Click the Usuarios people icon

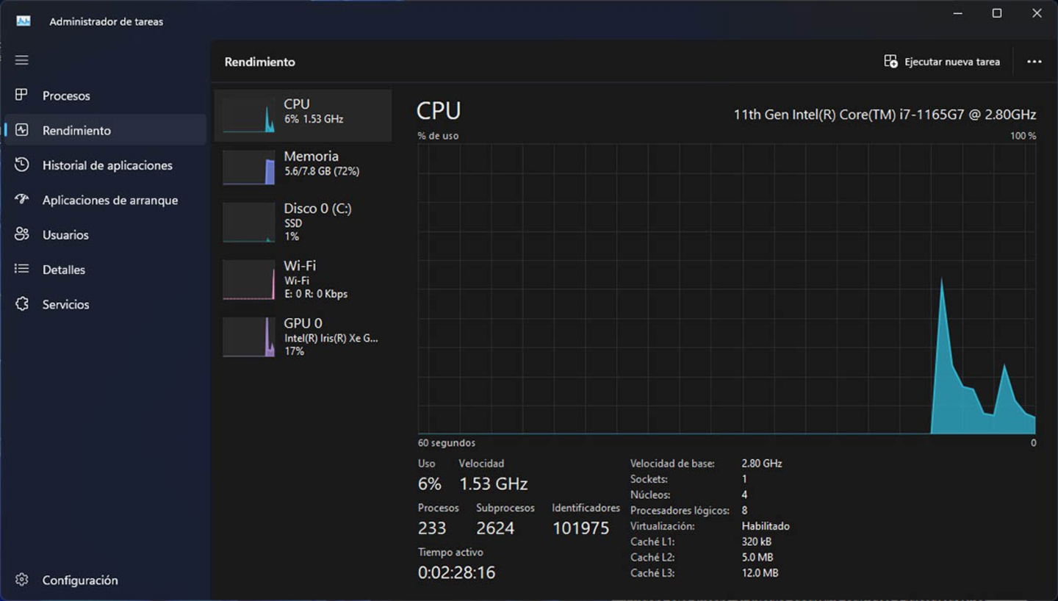[22, 234]
